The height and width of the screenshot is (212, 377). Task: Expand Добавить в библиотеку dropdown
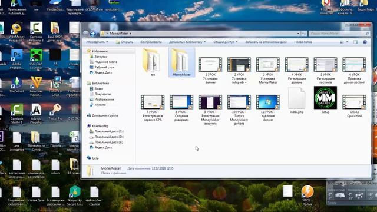click(187, 42)
